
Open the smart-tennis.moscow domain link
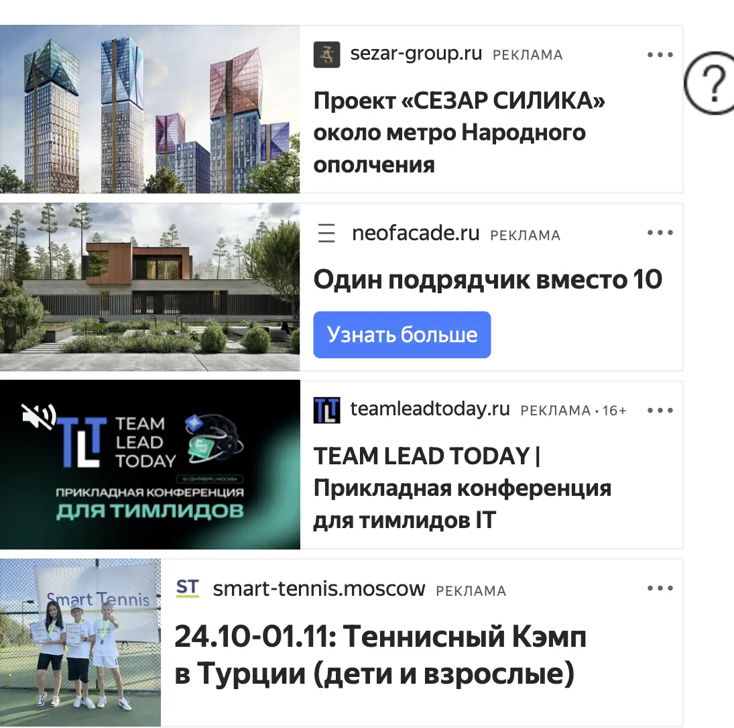click(319, 588)
